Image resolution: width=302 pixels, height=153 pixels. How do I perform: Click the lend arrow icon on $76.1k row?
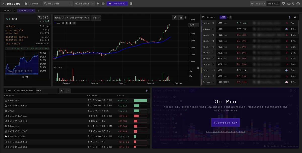click(213, 70)
